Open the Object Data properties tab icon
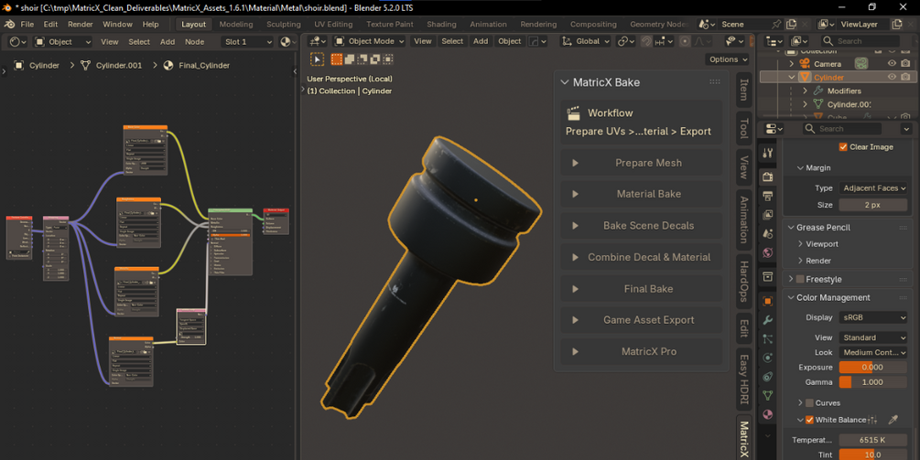Screen dimensions: 920x460 (x=767, y=396)
